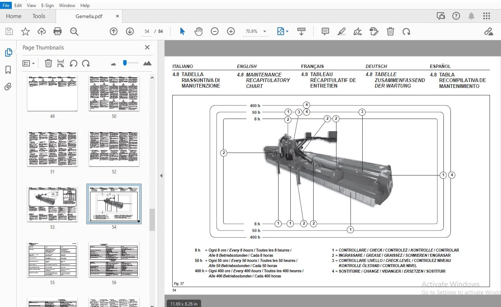View notifications bell icon
This screenshot has width=501, height=307.
coord(471,16)
